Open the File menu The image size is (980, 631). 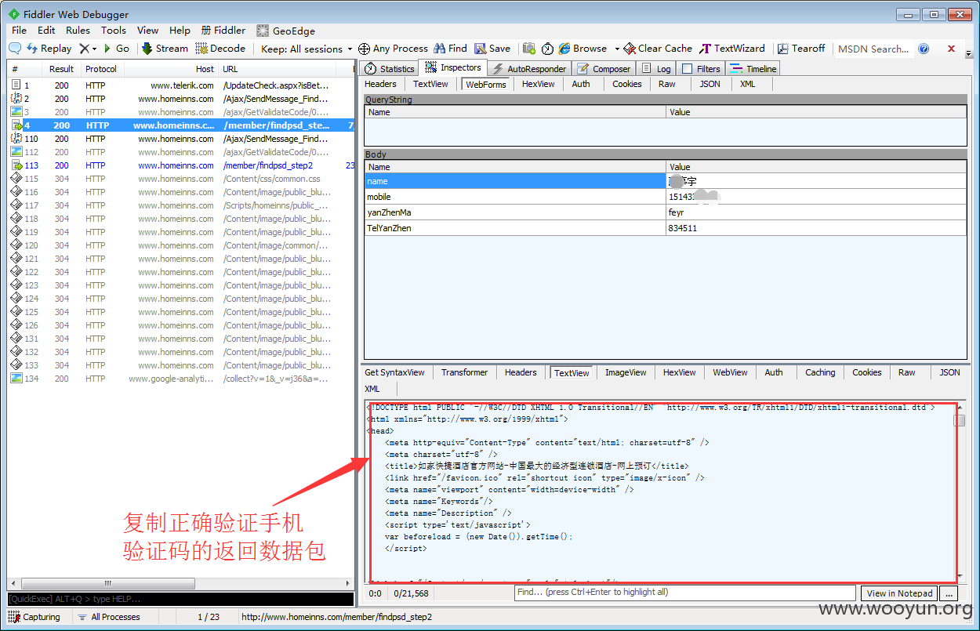pyautogui.click(x=20, y=31)
